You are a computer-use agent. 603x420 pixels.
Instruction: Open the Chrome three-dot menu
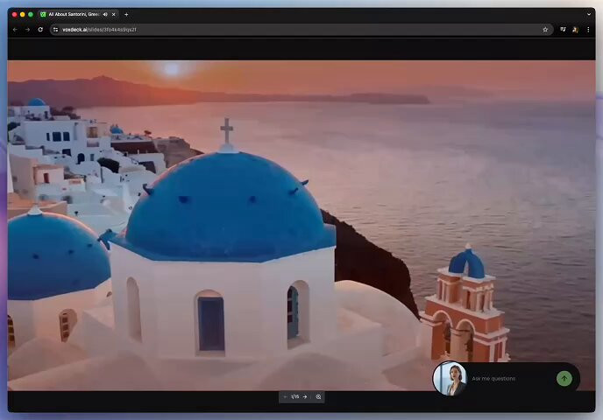(588, 29)
